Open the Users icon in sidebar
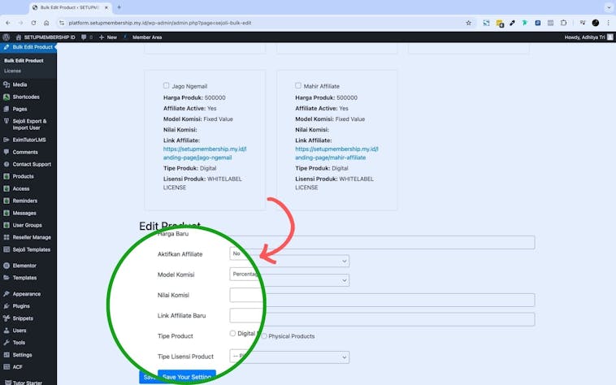This screenshot has width=616, height=385. click(x=7, y=331)
